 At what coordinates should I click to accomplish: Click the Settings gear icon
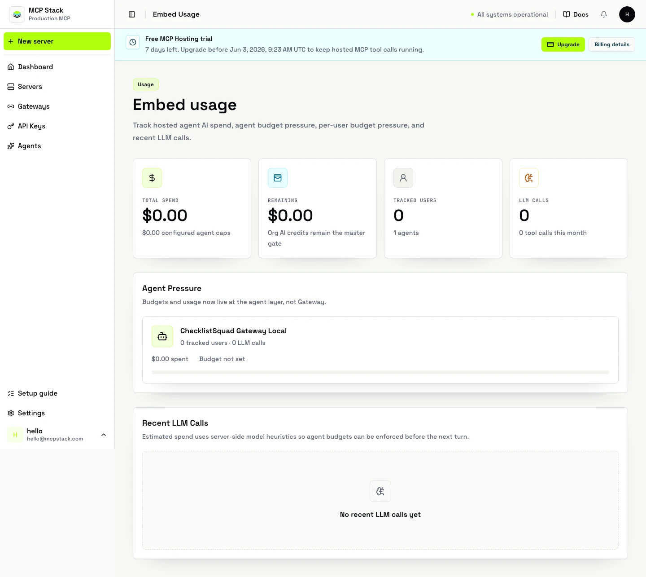11,413
